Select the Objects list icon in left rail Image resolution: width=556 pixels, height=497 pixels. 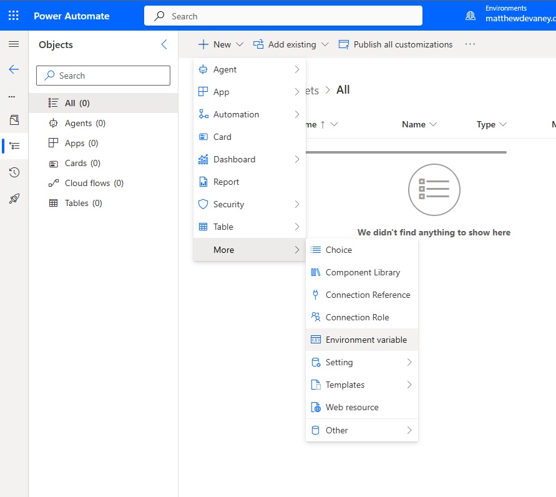click(14, 146)
